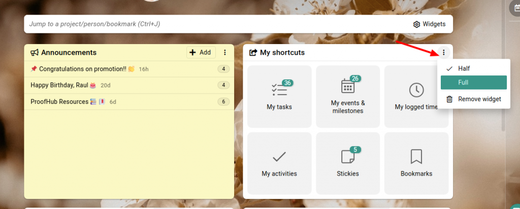Click the My shortcuts header icon
520x209 pixels.
click(253, 53)
